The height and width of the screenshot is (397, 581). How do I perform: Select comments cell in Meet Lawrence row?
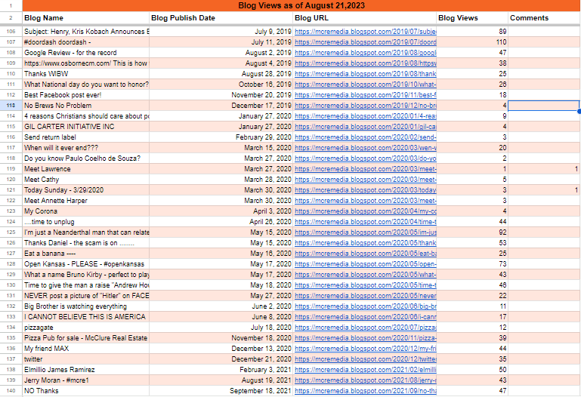[x=544, y=169]
